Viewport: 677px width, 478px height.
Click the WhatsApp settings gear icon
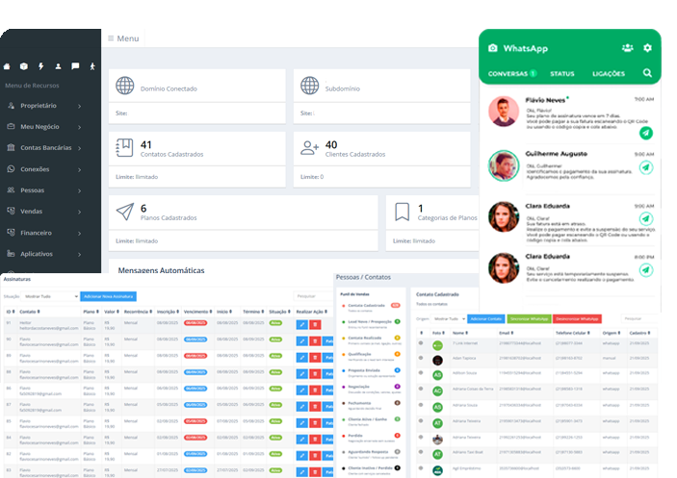(x=647, y=48)
